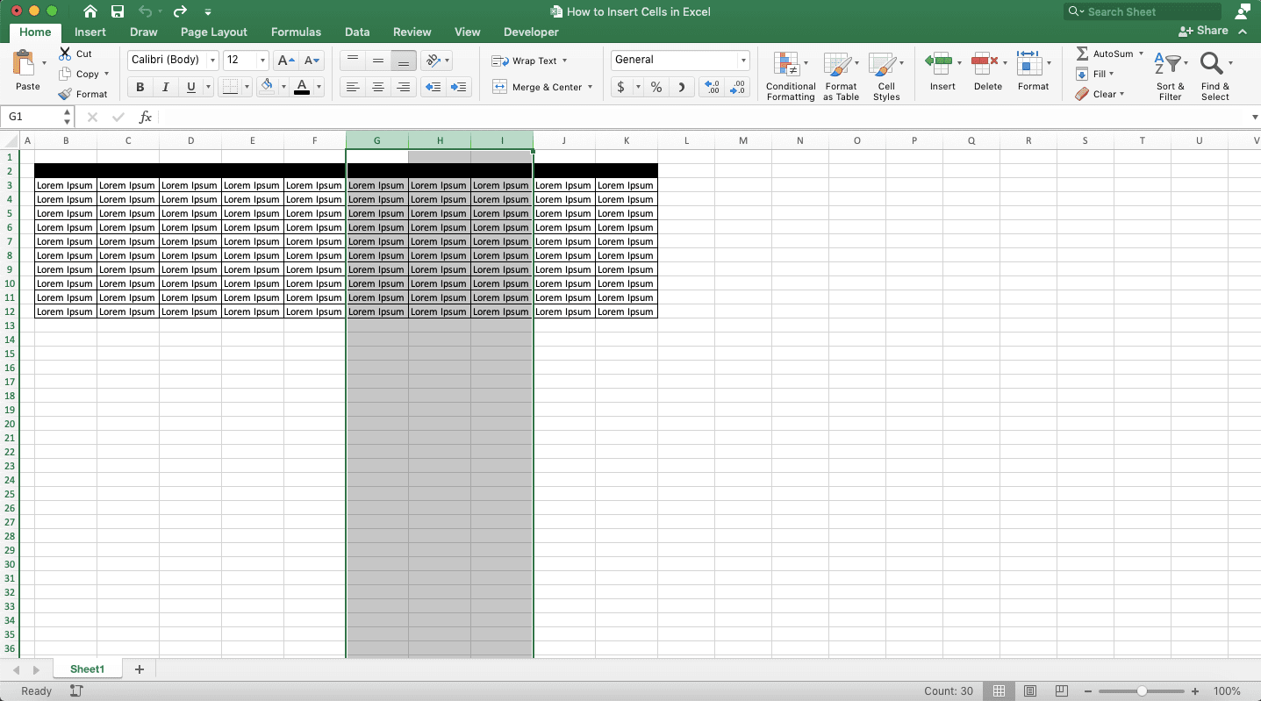The width and height of the screenshot is (1261, 701).
Task: Open the Clear dropdown arrow
Action: pos(1122,94)
